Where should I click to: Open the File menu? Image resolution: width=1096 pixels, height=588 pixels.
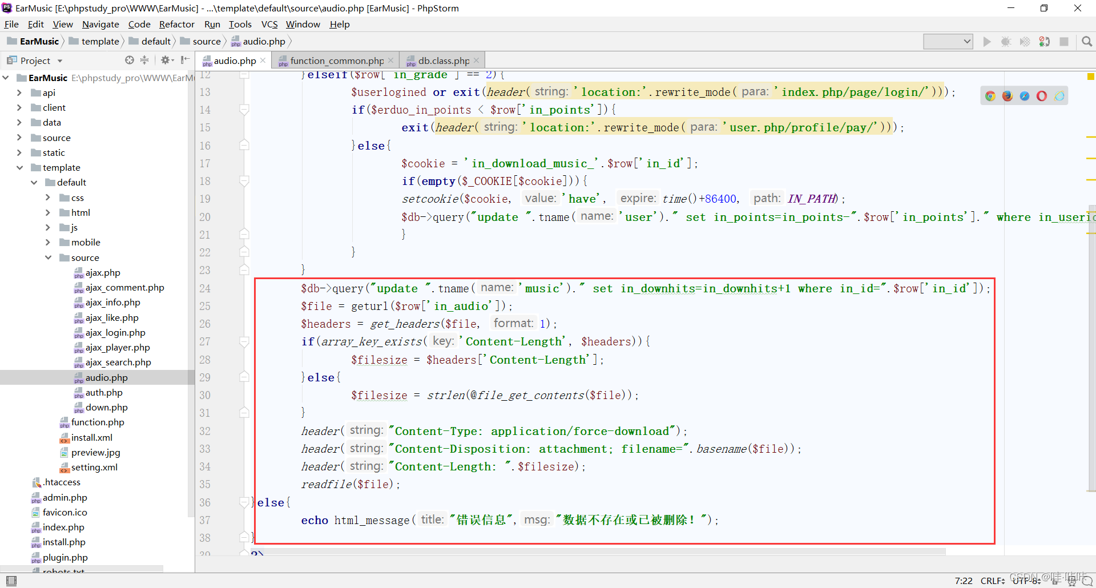point(11,24)
